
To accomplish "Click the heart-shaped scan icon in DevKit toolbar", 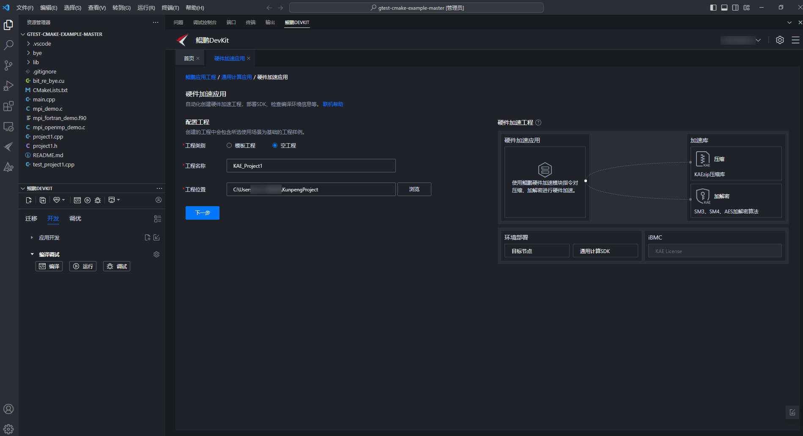I will 56,200.
